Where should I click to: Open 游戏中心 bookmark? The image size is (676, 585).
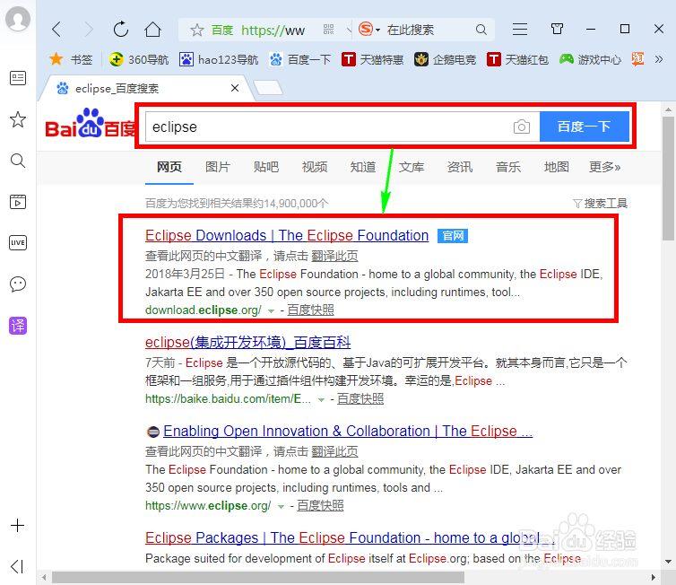[590, 59]
